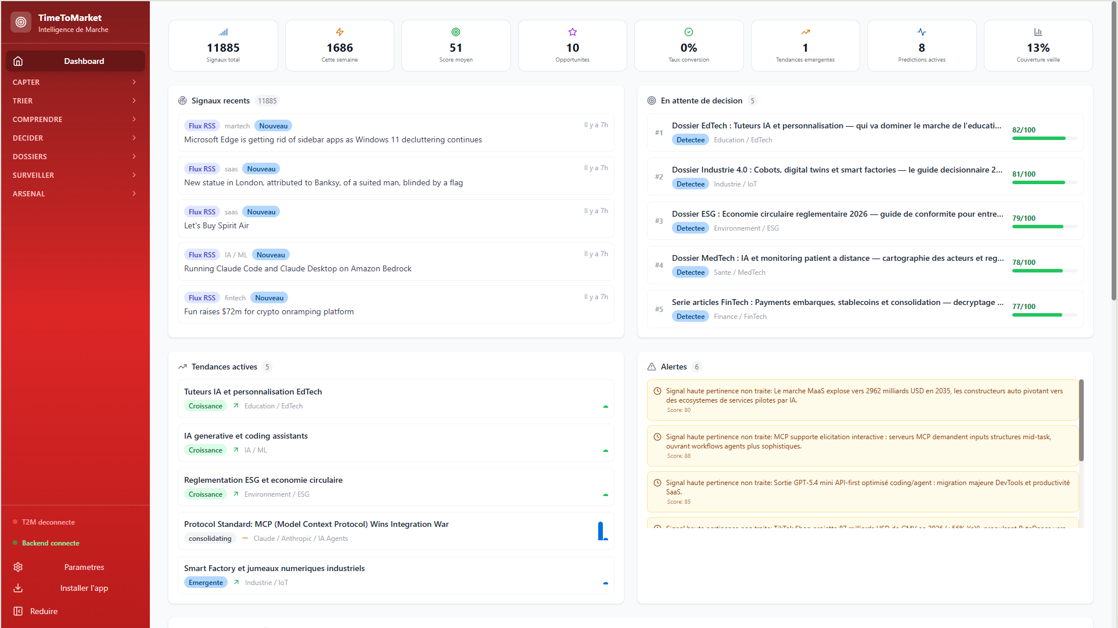Open Tuteurs IA et personnalisation EdTech trend
This screenshot has height=628, width=1118.
click(396, 399)
